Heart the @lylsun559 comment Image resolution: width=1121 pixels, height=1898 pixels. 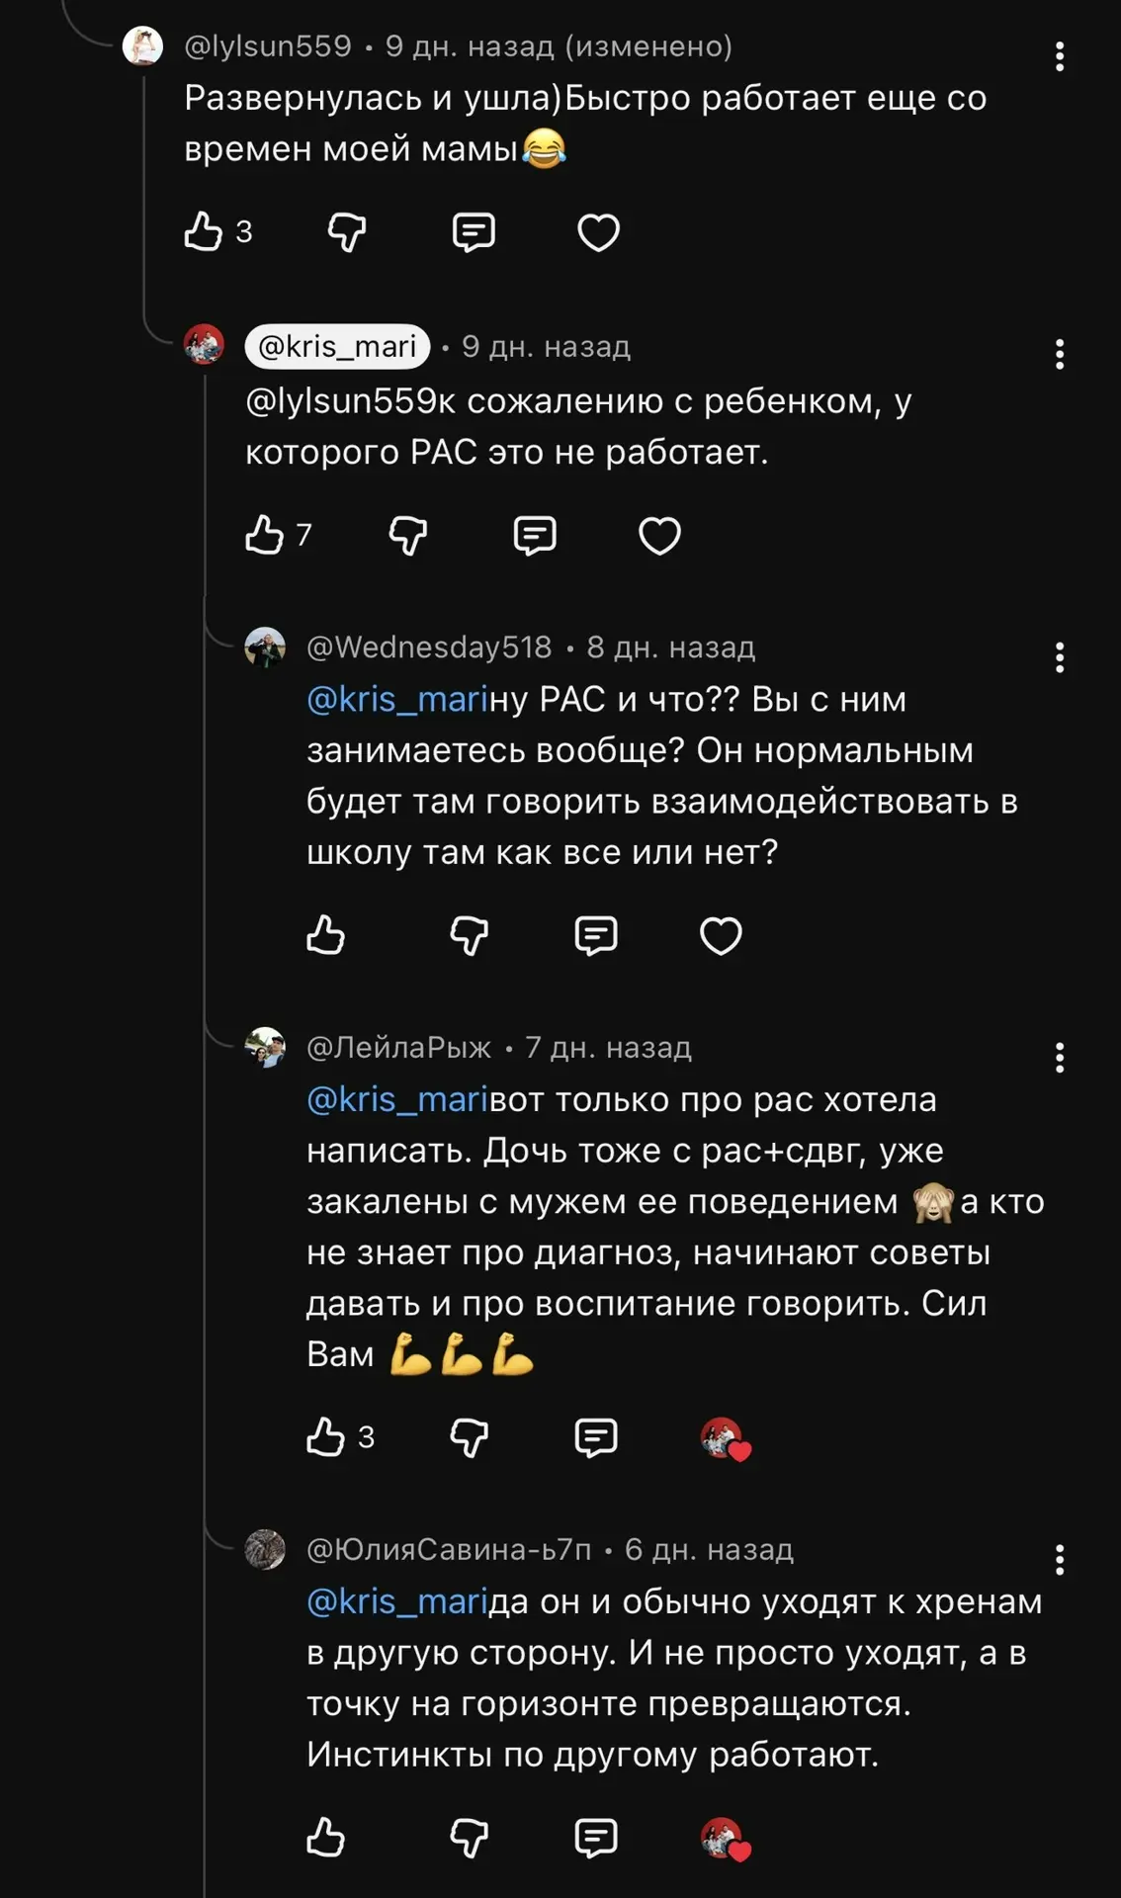[x=598, y=232]
